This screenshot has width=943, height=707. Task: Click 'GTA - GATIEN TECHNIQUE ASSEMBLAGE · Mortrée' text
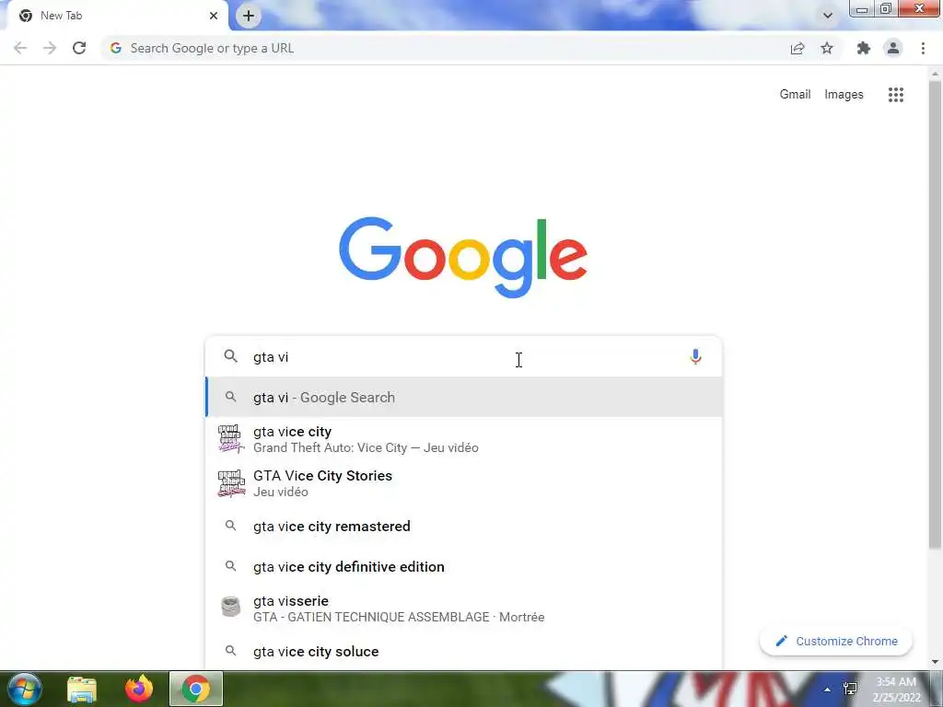click(399, 618)
